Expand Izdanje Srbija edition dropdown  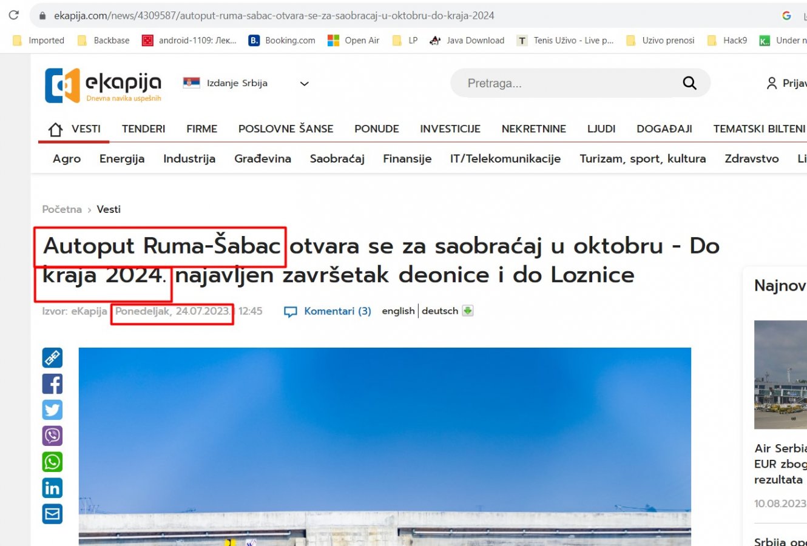(305, 84)
